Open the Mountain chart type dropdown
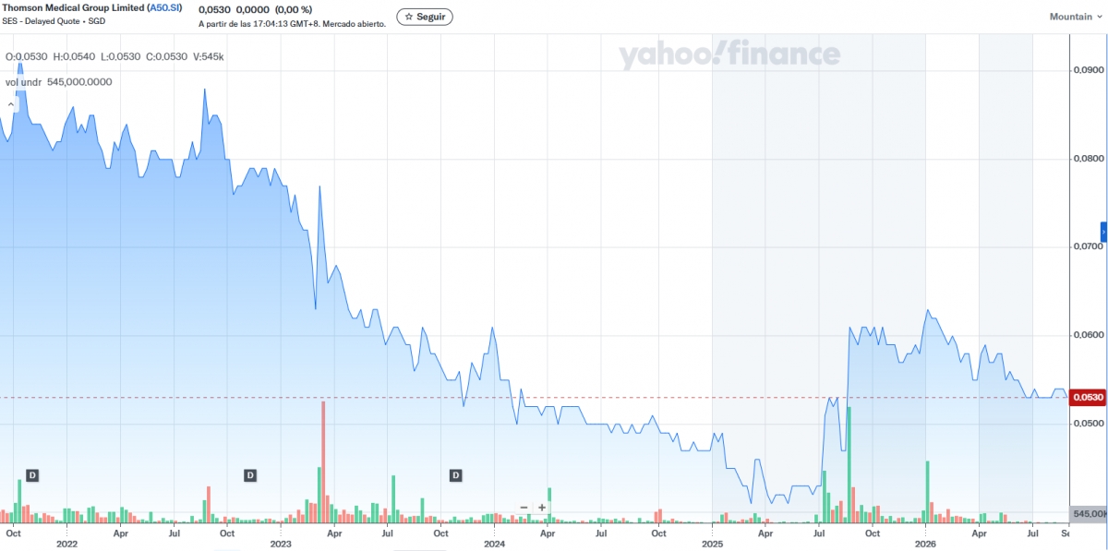Viewport: 1108px width, 551px height. point(1077,17)
